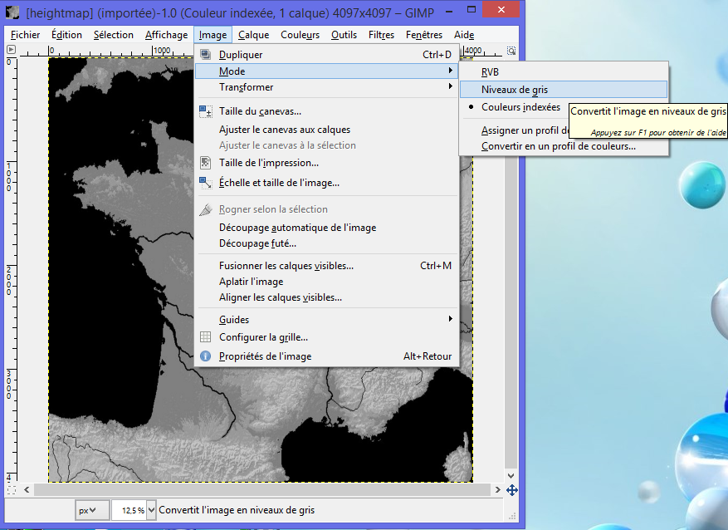
Task: Open the Filtres menu
Action: (381, 35)
